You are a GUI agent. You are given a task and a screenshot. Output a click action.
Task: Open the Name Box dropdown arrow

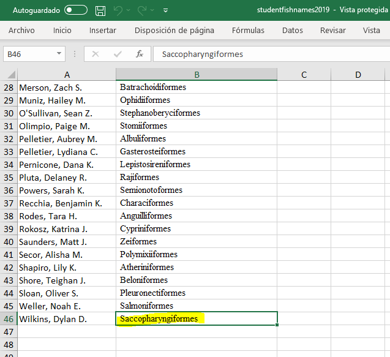click(59, 54)
